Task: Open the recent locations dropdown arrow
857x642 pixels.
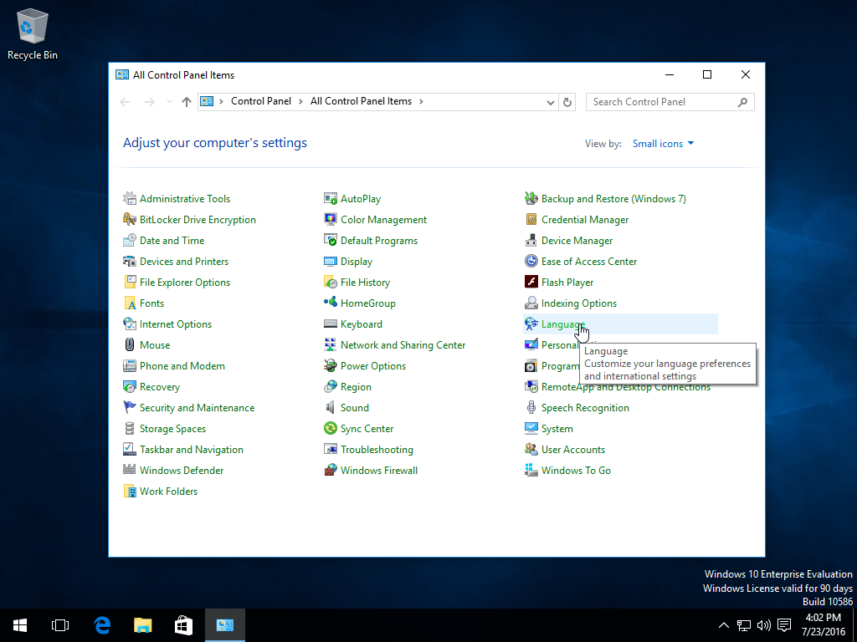Action: click(x=169, y=101)
